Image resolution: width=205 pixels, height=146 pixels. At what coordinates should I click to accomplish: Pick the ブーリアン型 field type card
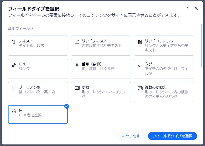click(38, 92)
